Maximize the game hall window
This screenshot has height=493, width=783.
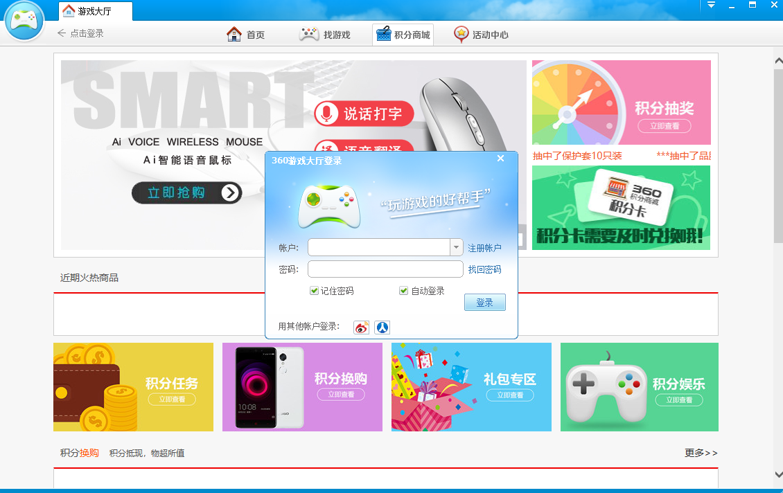pos(753,5)
